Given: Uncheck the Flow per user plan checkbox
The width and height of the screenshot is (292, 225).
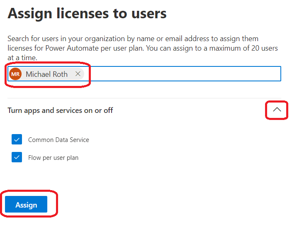Looking at the screenshot, I should coord(17,157).
